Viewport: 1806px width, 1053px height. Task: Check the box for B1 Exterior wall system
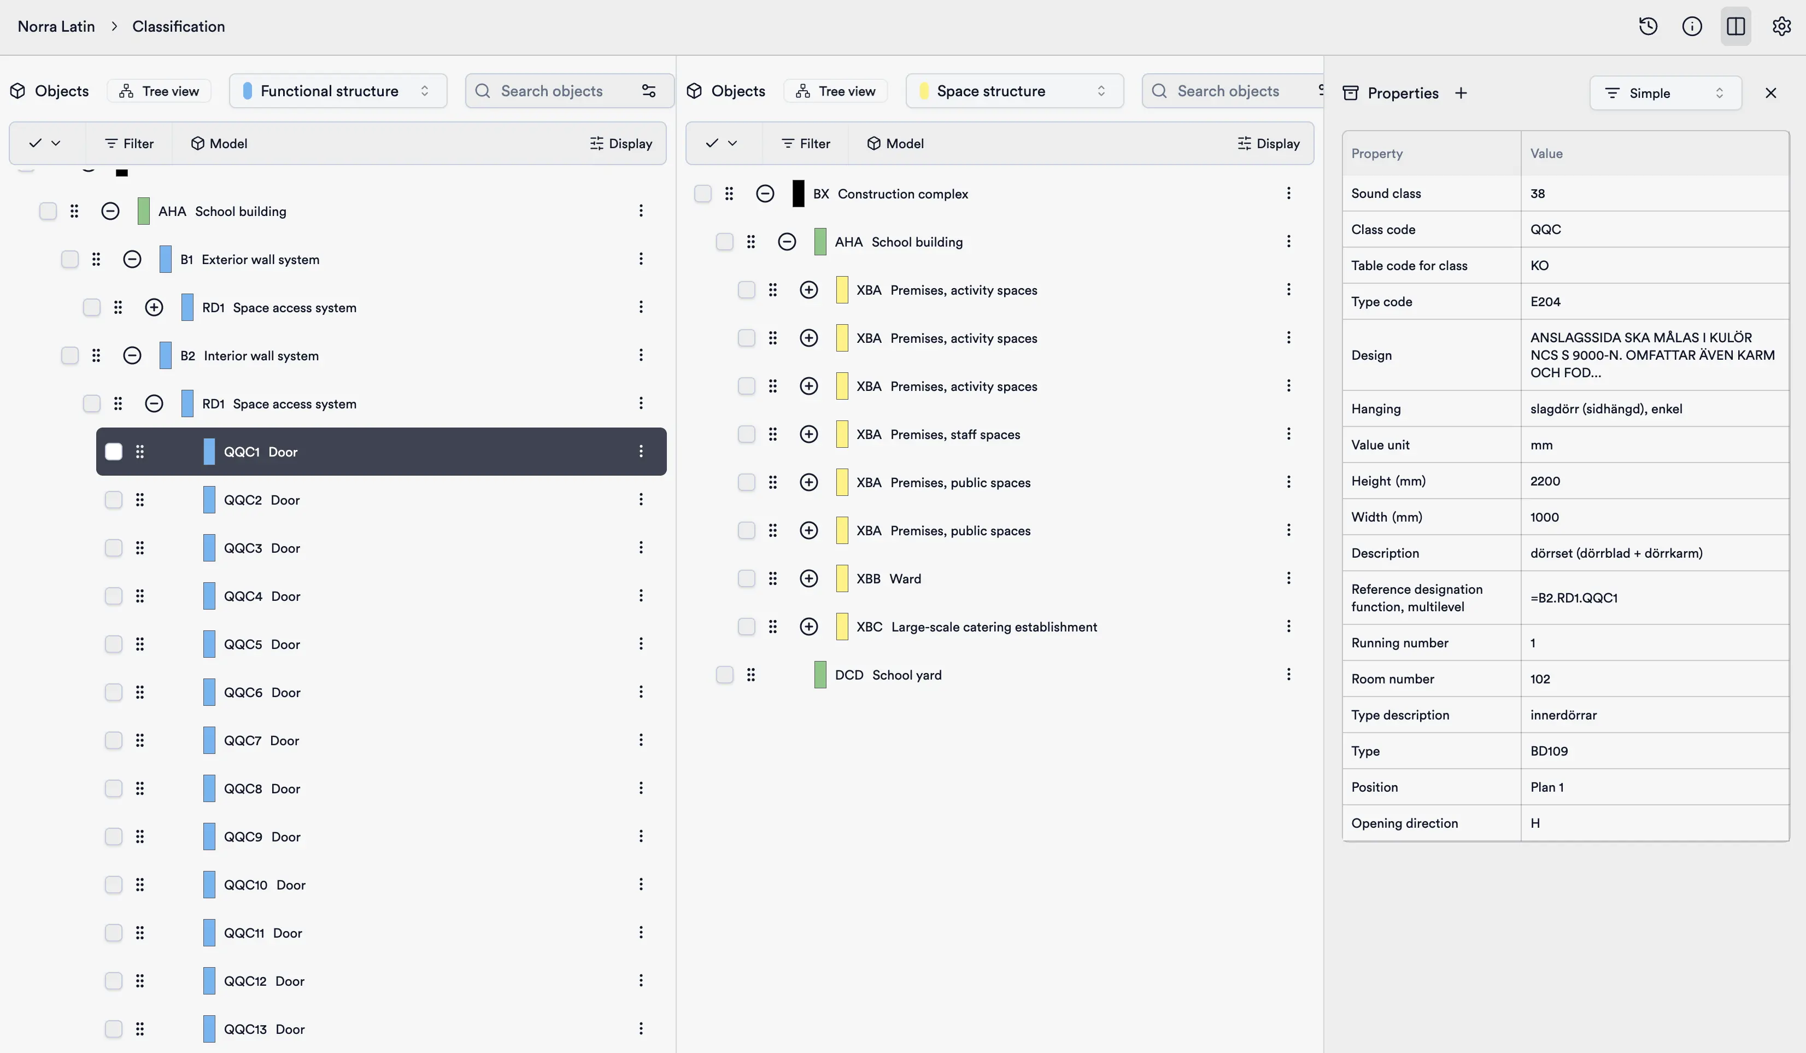pos(69,259)
